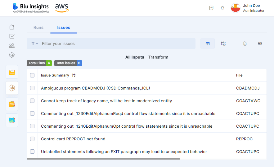Screen dimensions: 274x167
Task: Check the Ambiguous program CBADMCDJ row
Action: tap(32, 88)
